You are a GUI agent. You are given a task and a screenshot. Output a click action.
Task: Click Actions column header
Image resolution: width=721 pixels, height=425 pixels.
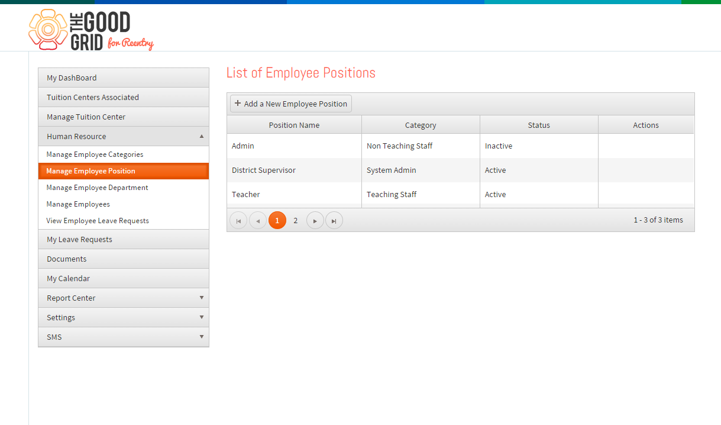pos(646,125)
